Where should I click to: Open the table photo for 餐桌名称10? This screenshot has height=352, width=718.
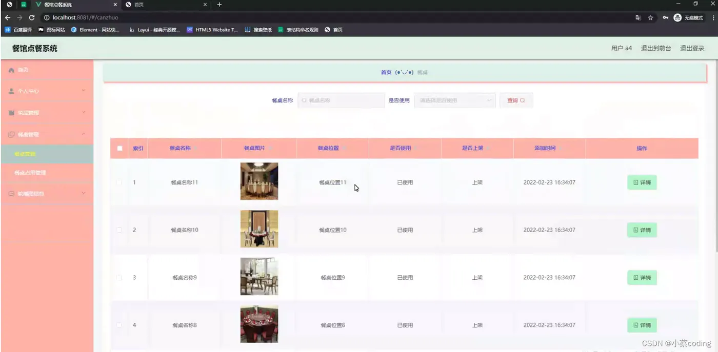pyautogui.click(x=259, y=229)
